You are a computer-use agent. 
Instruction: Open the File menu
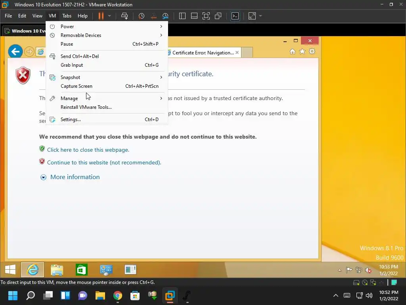(x=8, y=16)
